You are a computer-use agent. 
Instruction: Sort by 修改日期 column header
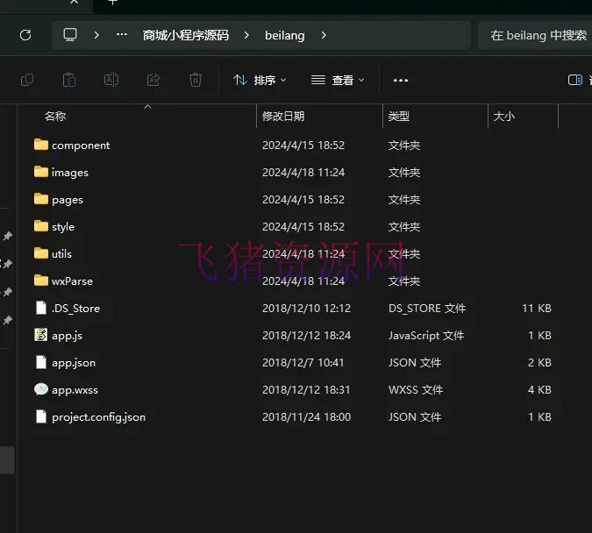[x=283, y=116]
